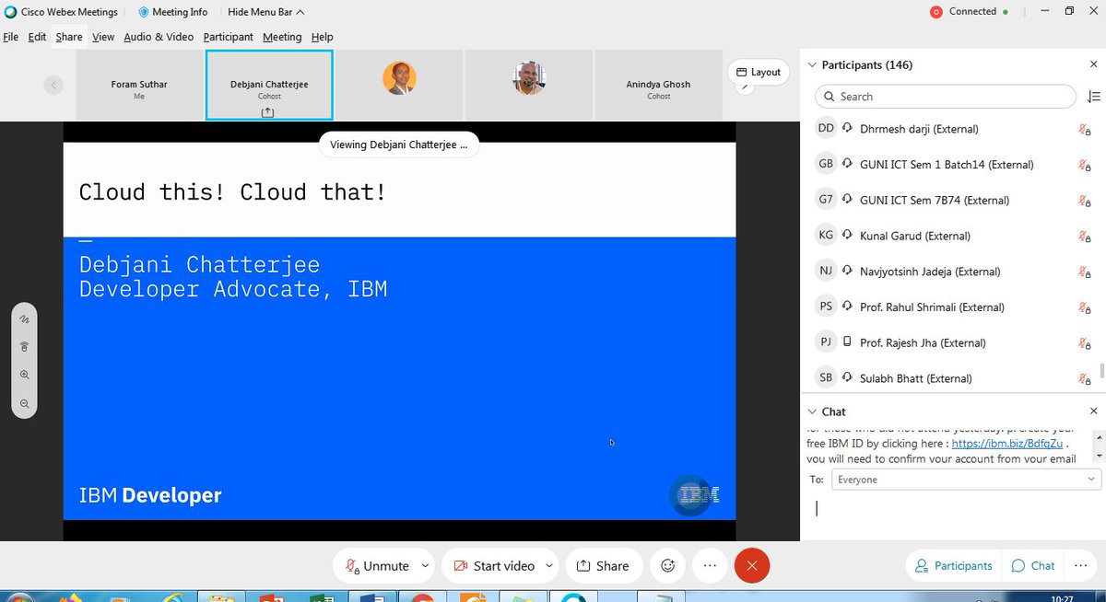Open the Edit menu
The height and width of the screenshot is (602, 1106).
(x=37, y=37)
